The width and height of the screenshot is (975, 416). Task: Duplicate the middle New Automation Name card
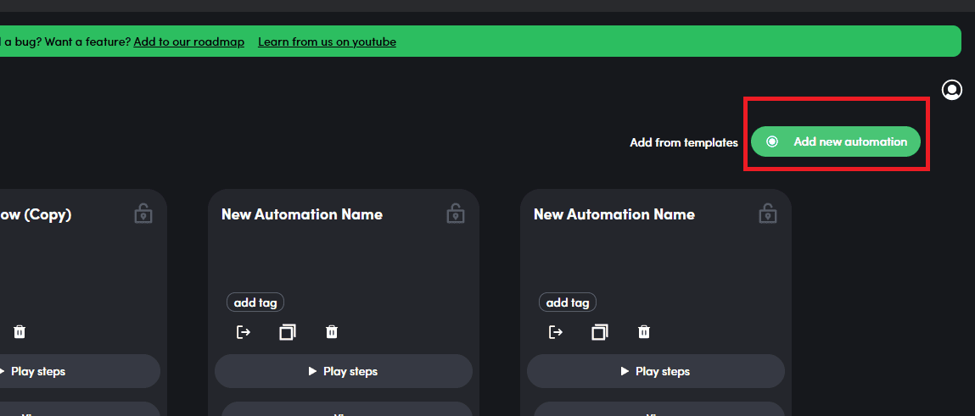click(288, 332)
